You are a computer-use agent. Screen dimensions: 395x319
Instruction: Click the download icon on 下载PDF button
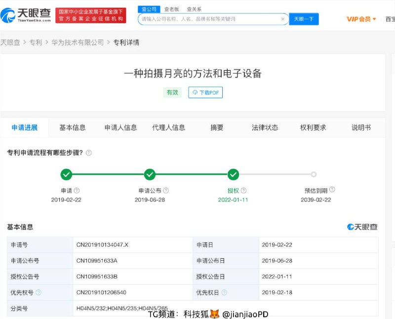pyautogui.click(x=196, y=92)
